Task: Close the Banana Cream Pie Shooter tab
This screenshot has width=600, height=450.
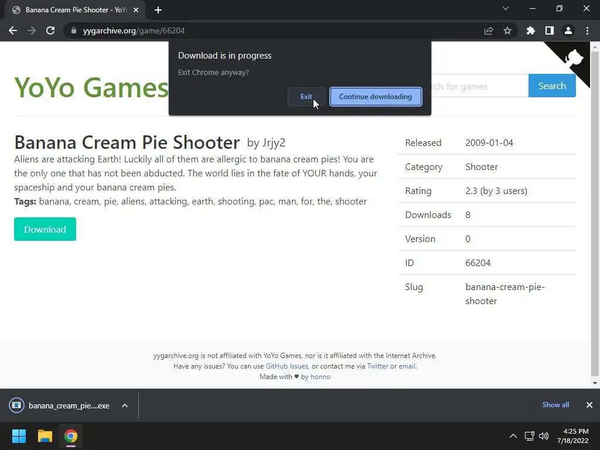Action: point(136,10)
